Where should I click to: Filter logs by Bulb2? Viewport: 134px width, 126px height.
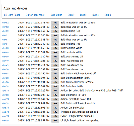71,15
